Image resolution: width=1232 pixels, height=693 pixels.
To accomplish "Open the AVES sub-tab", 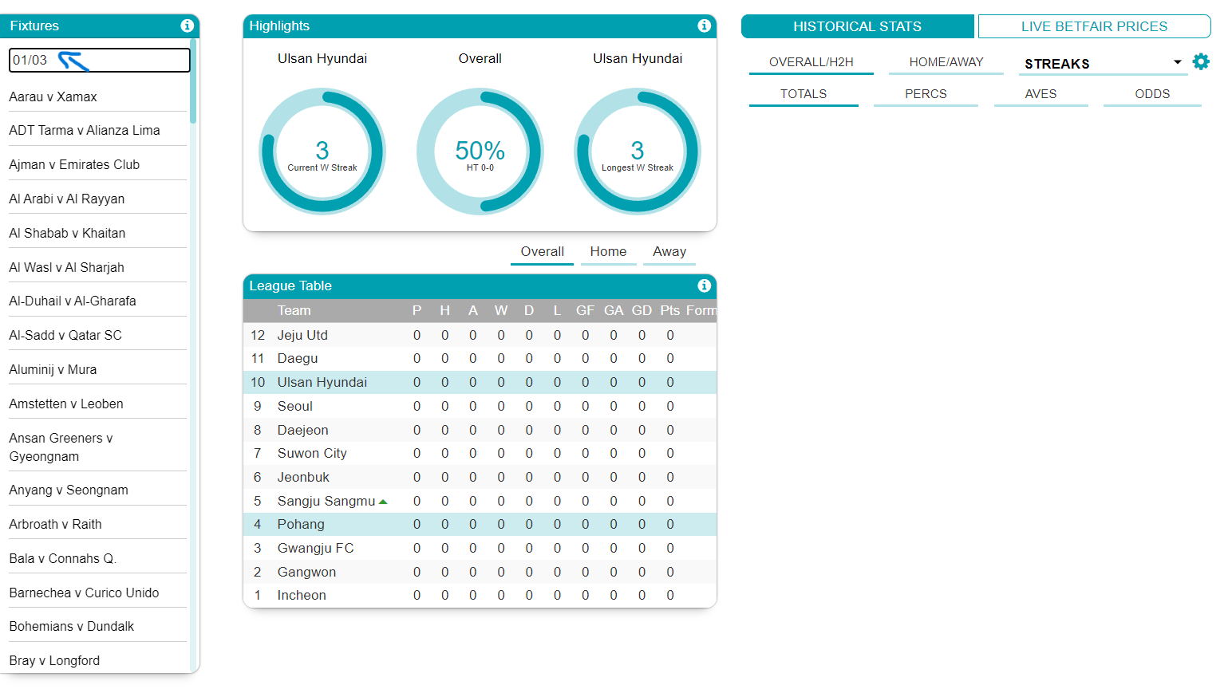I will 1040,94.
